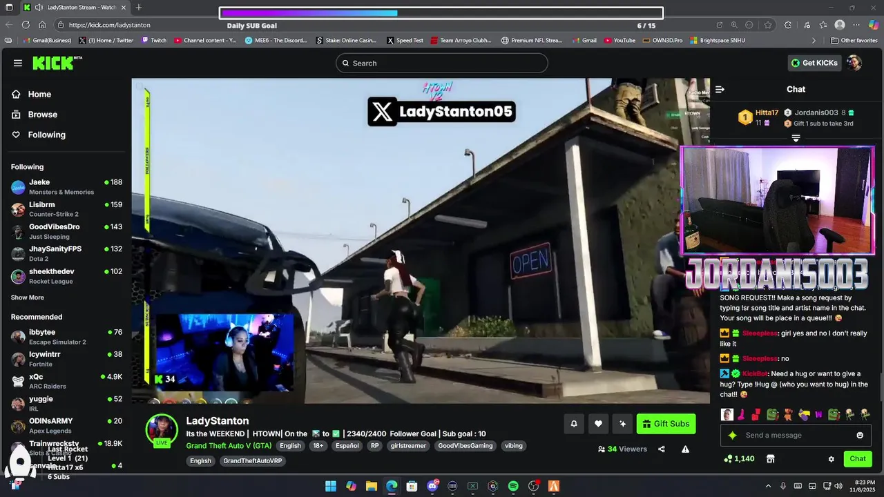This screenshot has width=884, height=497.
Task: Share the stream via share icon
Action: click(662, 449)
